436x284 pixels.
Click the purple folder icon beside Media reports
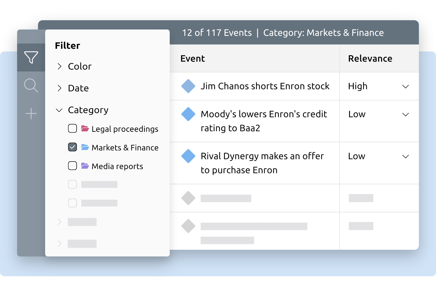[x=85, y=166]
